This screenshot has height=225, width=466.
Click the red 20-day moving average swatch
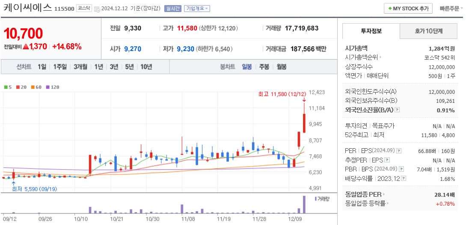pyautogui.click(x=18, y=87)
